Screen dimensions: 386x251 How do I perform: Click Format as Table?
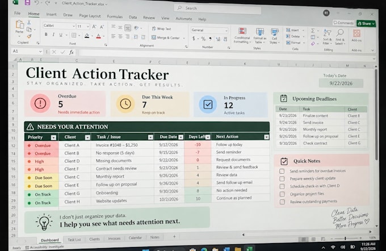[260, 36]
